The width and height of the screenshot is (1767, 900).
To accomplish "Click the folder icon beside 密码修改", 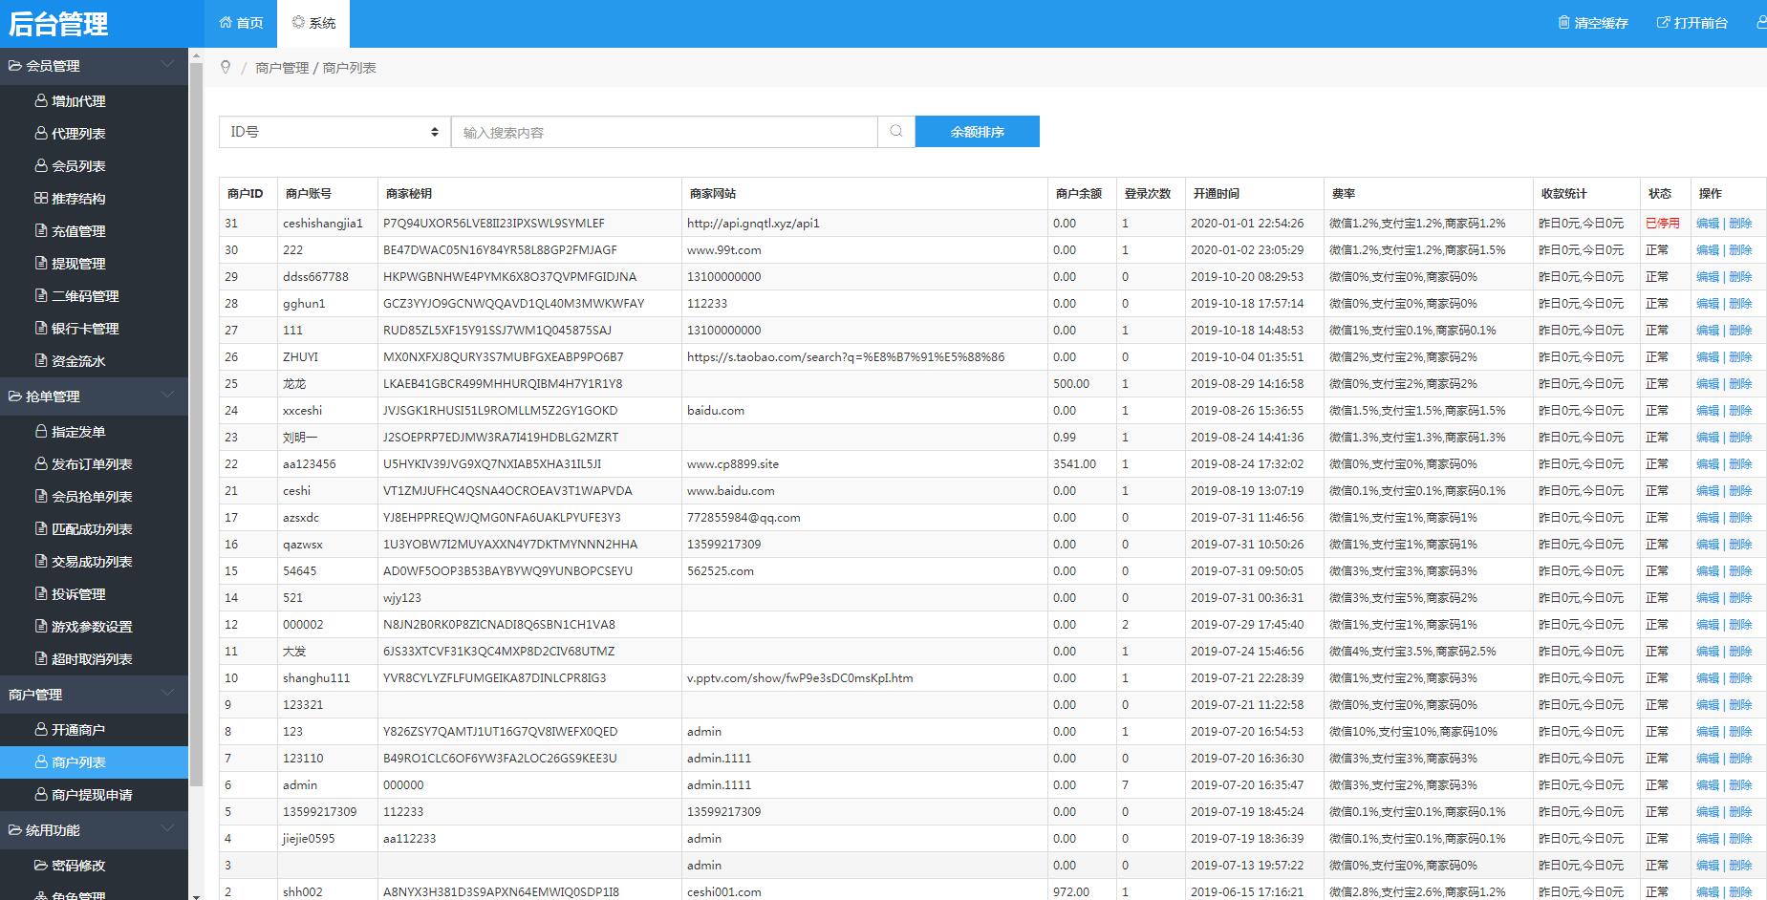I will pos(41,865).
